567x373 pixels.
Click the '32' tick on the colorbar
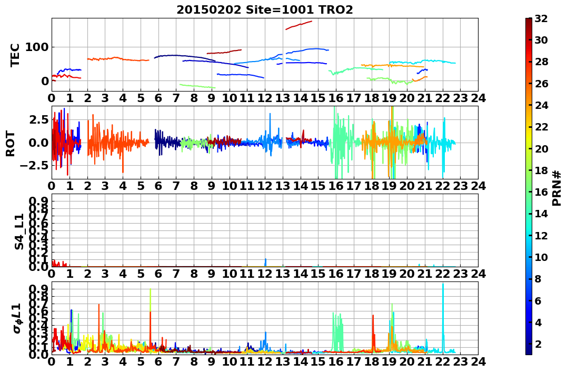[541, 18]
